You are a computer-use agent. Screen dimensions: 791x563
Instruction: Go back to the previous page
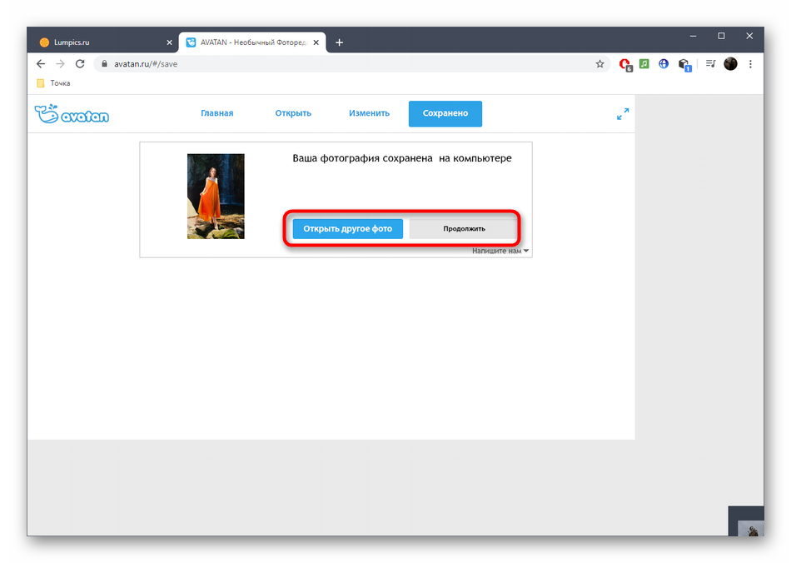click(x=40, y=64)
